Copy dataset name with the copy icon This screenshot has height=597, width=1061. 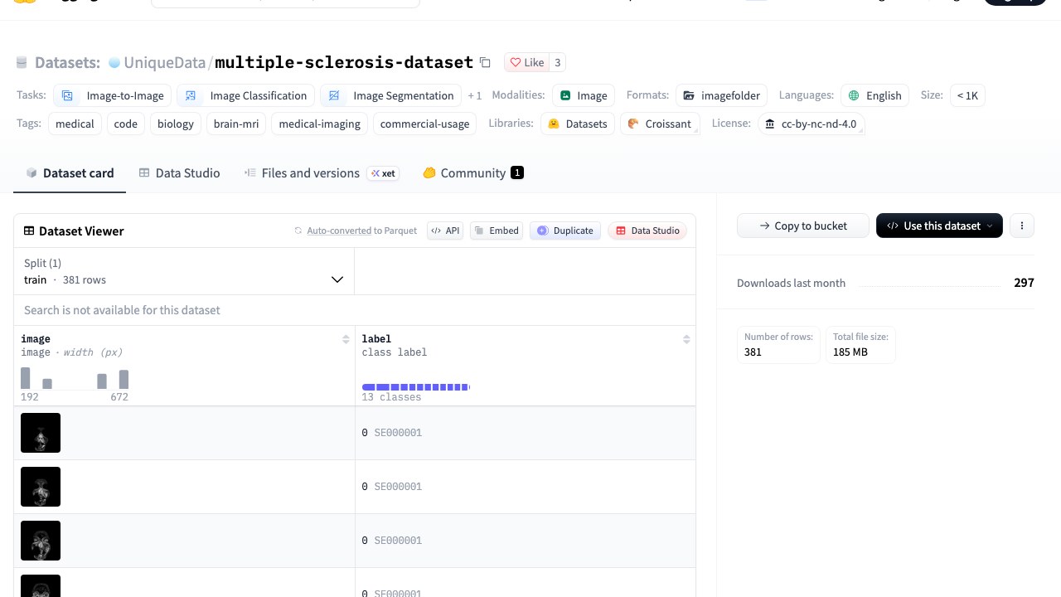tap(486, 62)
